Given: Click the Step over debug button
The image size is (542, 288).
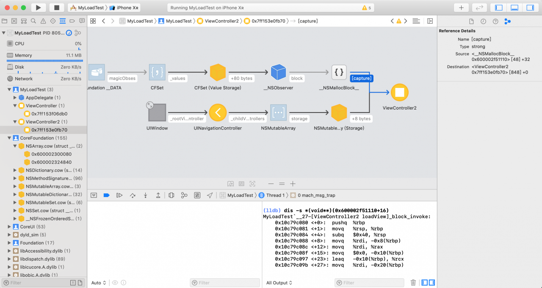Looking at the screenshot, I should (x=133, y=195).
